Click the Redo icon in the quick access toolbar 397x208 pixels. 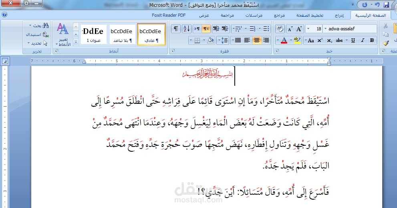(x=365, y=4)
